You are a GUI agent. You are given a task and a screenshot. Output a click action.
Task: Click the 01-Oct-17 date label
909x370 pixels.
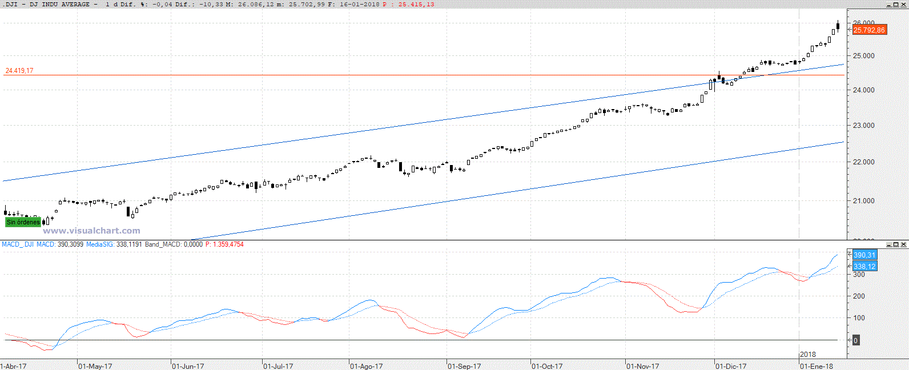547,366
